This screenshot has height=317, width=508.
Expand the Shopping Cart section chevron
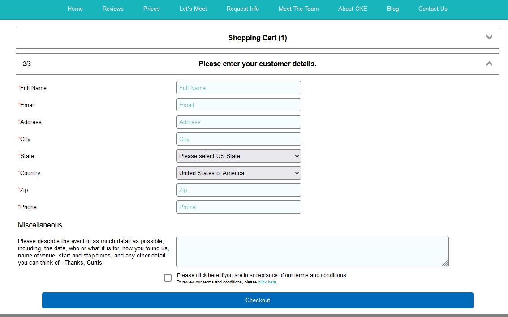pos(489,38)
